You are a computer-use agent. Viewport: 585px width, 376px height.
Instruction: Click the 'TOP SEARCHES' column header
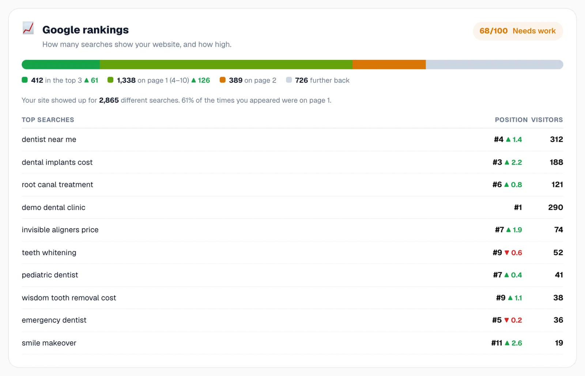coord(48,120)
